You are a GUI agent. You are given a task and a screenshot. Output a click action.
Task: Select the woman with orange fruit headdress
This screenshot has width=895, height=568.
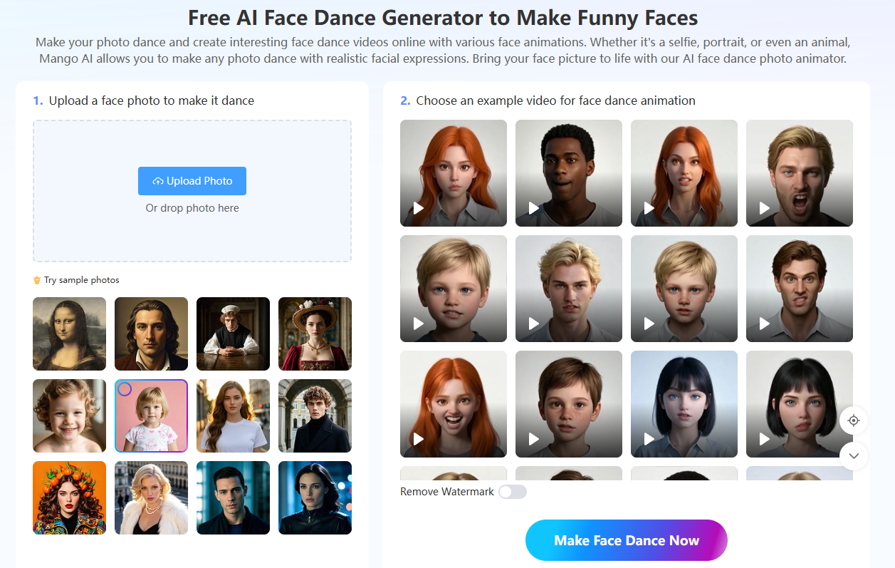click(x=69, y=497)
